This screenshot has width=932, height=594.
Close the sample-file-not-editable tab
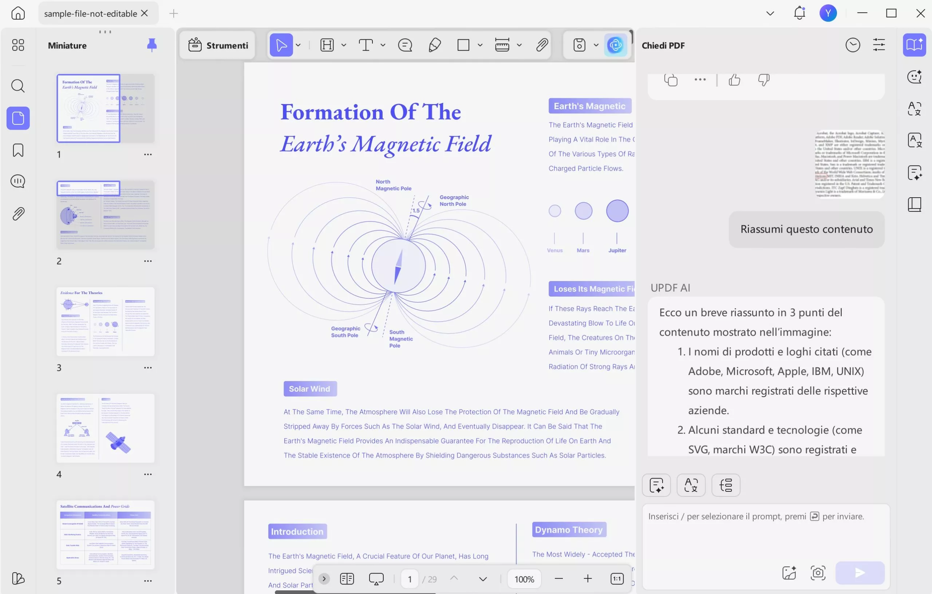pyautogui.click(x=145, y=13)
